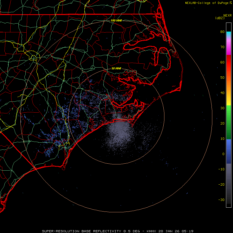233x233 pixels.
Task: Click the 10 value on the dBZ scale
Action: (222, 139)
